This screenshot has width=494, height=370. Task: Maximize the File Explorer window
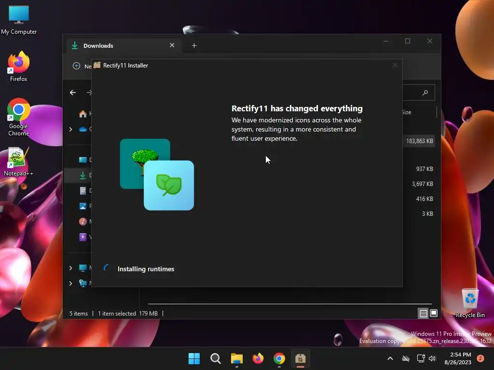pos(408,41)
